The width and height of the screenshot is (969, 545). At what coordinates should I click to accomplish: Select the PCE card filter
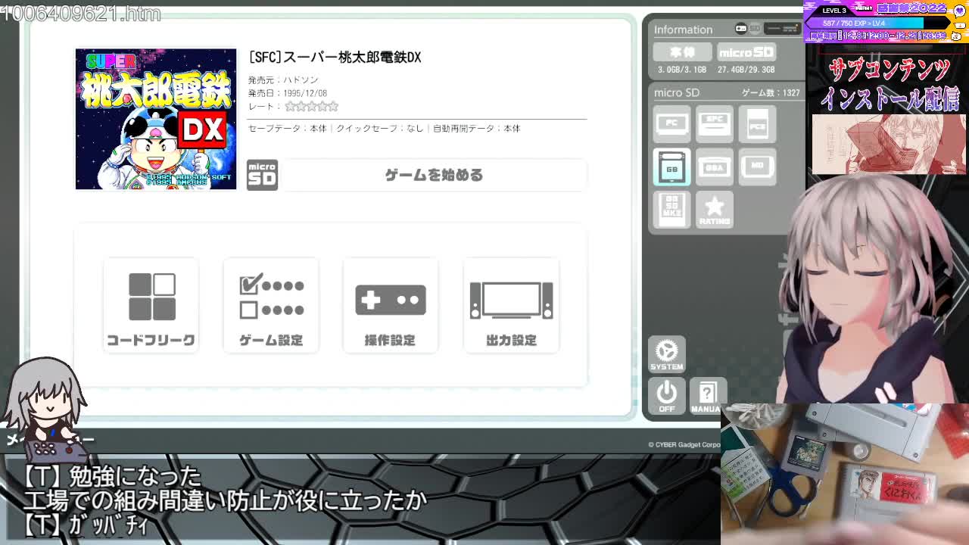coord(758,124)
